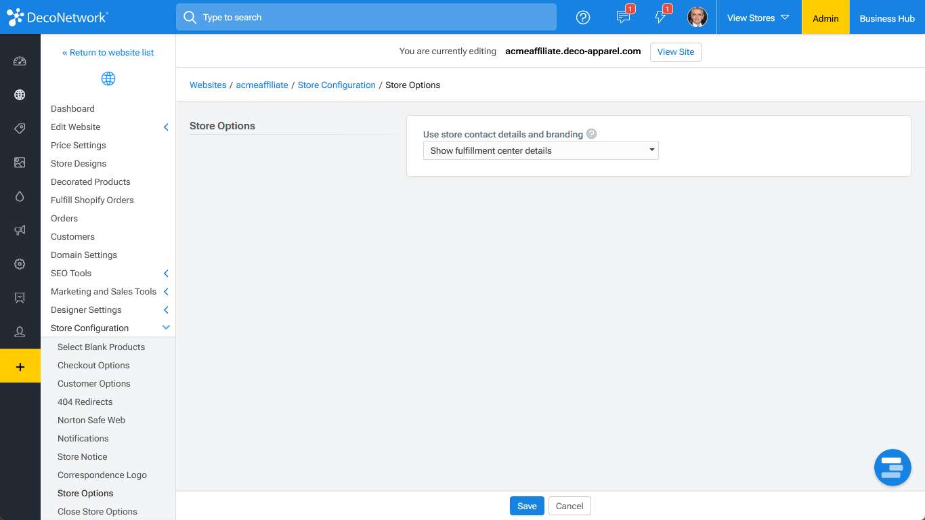Open the chat widget in bottom corner
The image size is (925, 520).
pos(892,467)
